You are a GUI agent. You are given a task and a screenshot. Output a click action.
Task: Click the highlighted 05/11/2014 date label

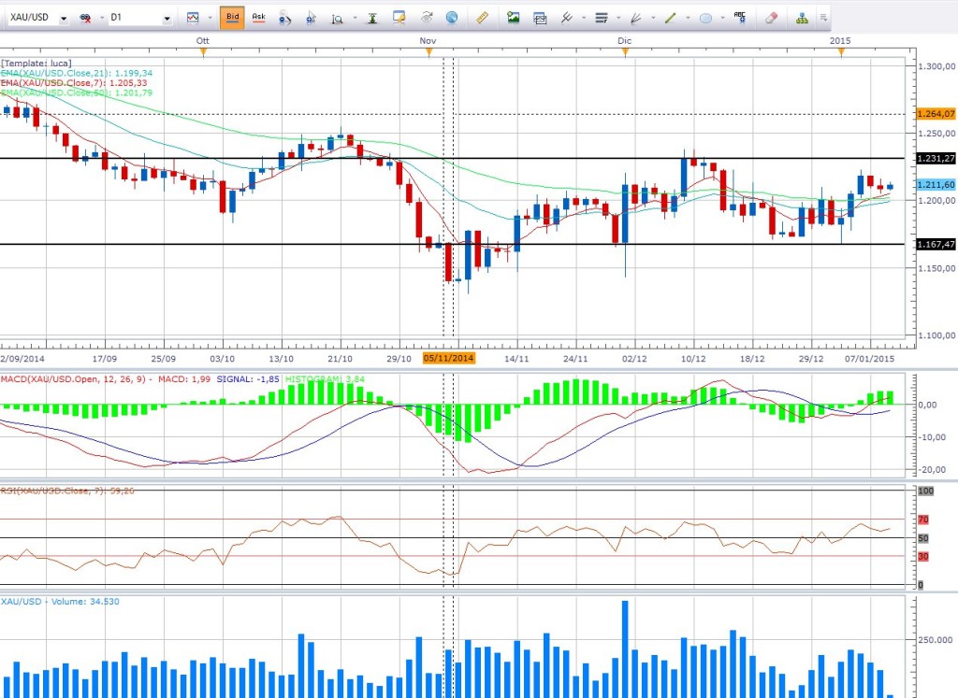pos(449,358)
